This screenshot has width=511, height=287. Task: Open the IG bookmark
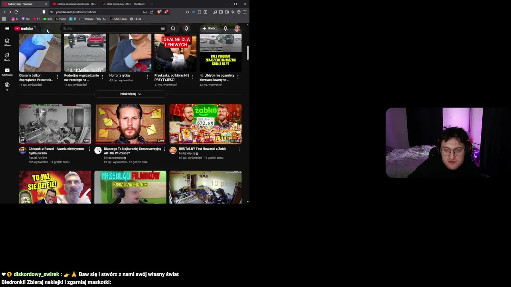[15, 19]
